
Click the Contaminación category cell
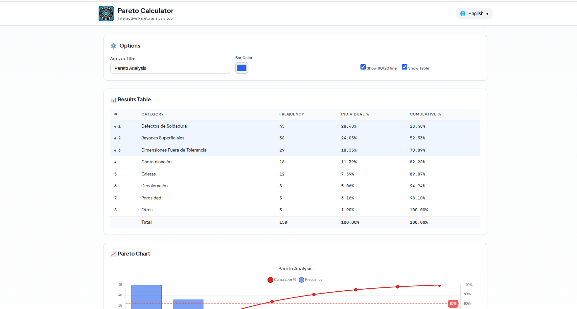(x=156, y=162)
